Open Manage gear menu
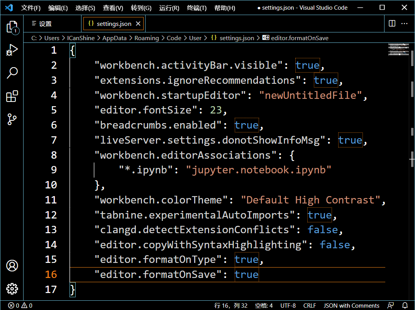 pyautogui.click(x=12, y=289)
